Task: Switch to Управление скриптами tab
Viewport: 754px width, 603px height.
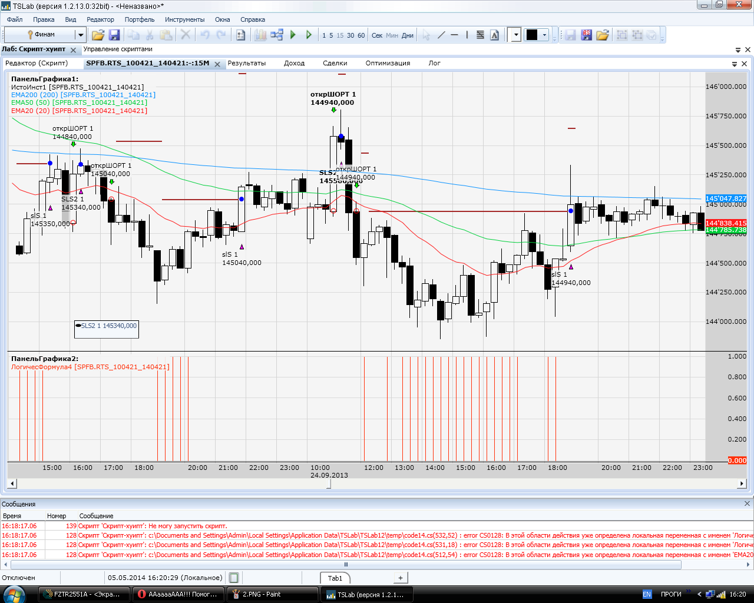Action: (118, 49)
